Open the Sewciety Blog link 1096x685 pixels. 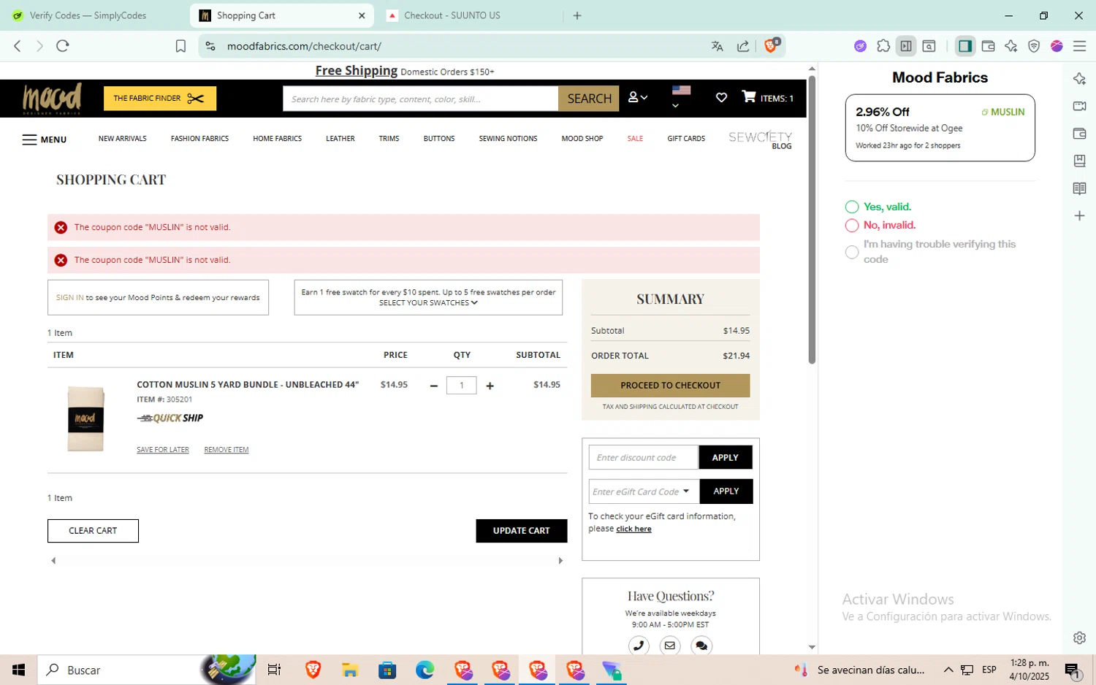click(x=761, y=139)
